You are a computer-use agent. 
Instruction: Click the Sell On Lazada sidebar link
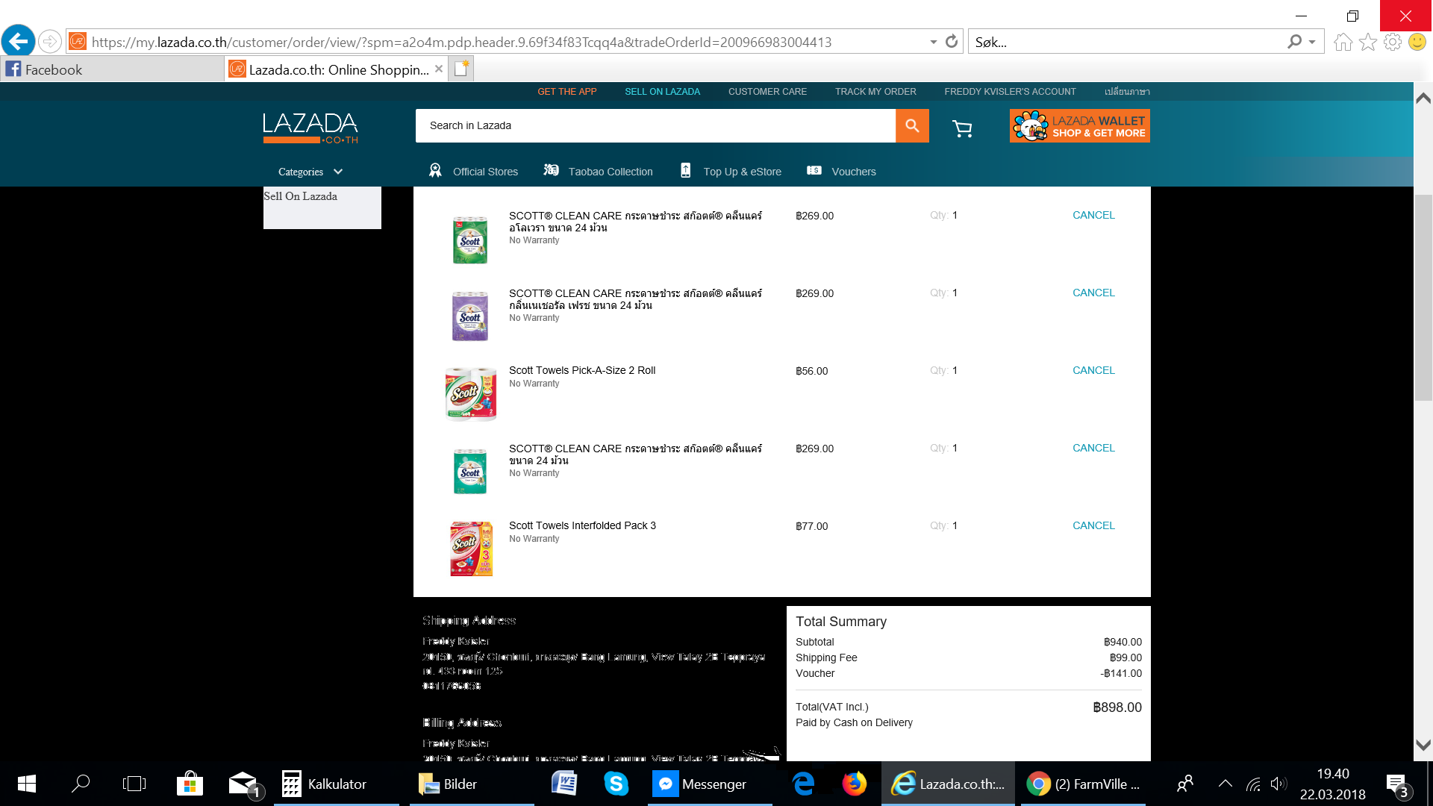(300, 196)
